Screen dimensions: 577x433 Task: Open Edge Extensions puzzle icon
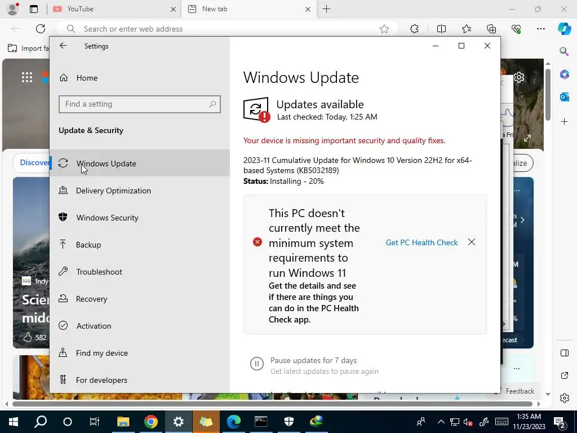[x=414, y=29]
